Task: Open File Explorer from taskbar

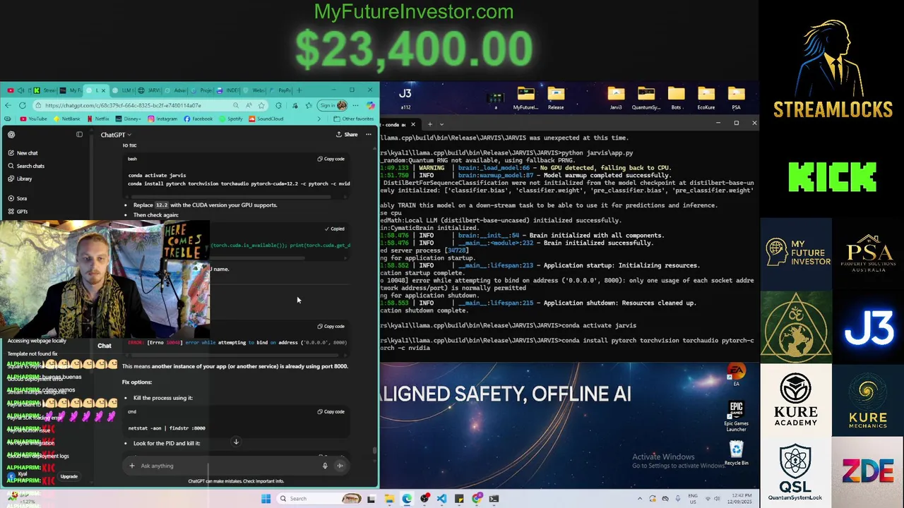Action: [x=389, y=499]
